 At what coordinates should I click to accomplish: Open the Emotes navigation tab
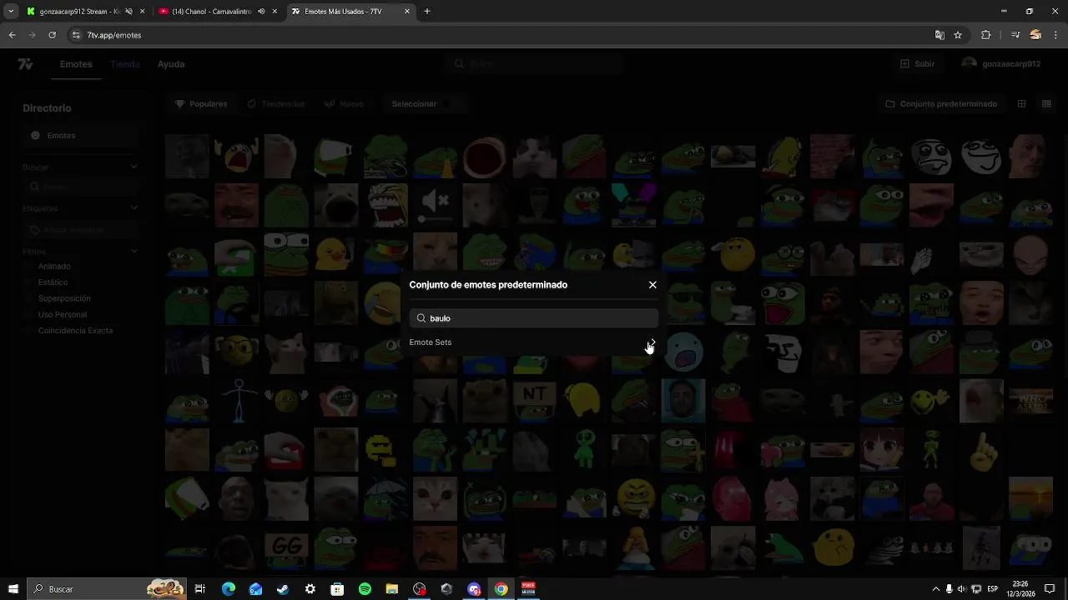tap(76, 64)
